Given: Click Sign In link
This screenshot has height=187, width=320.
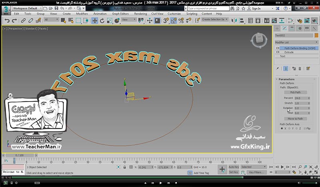Looking at the screenshot, I should (256, 8).
